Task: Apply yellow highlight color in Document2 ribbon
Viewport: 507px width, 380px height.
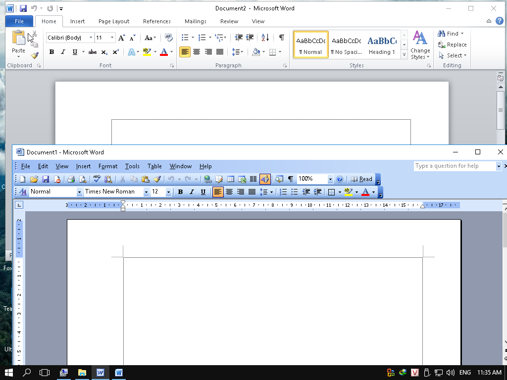Action: (x=147, y=52)
